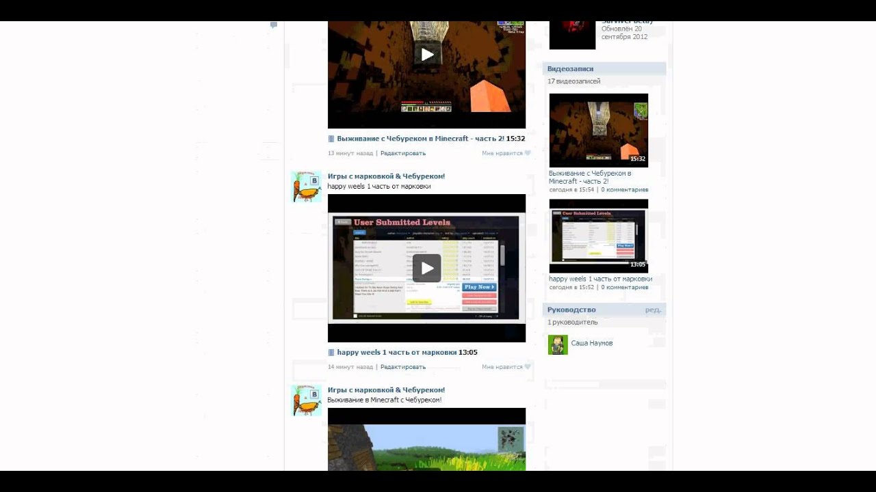Open sidebar video thumbnail with 15:32 duration
Image resolution: width=876 pixels, height=492 pixels.
tap(599, 131)
